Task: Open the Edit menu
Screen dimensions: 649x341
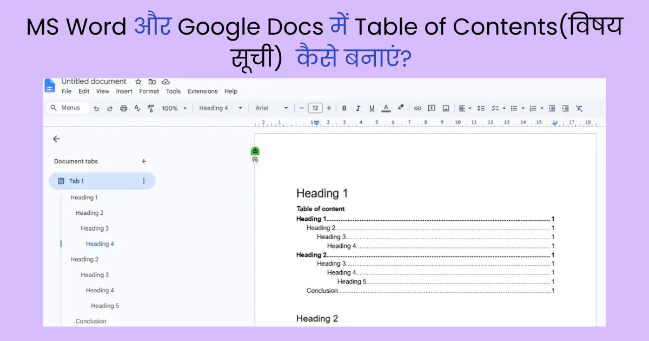Action: [84, 91]
